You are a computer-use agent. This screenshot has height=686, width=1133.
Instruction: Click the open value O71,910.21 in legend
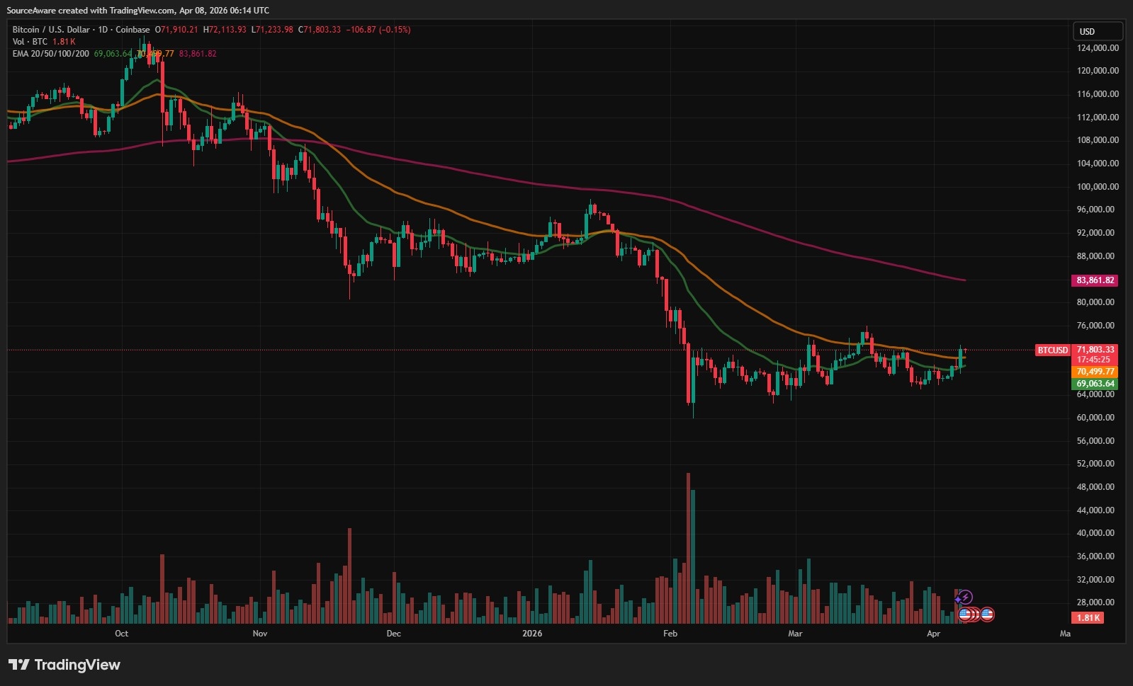click(176, 30)
